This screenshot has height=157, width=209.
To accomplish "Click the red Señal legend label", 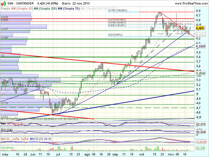I will 25,139.
